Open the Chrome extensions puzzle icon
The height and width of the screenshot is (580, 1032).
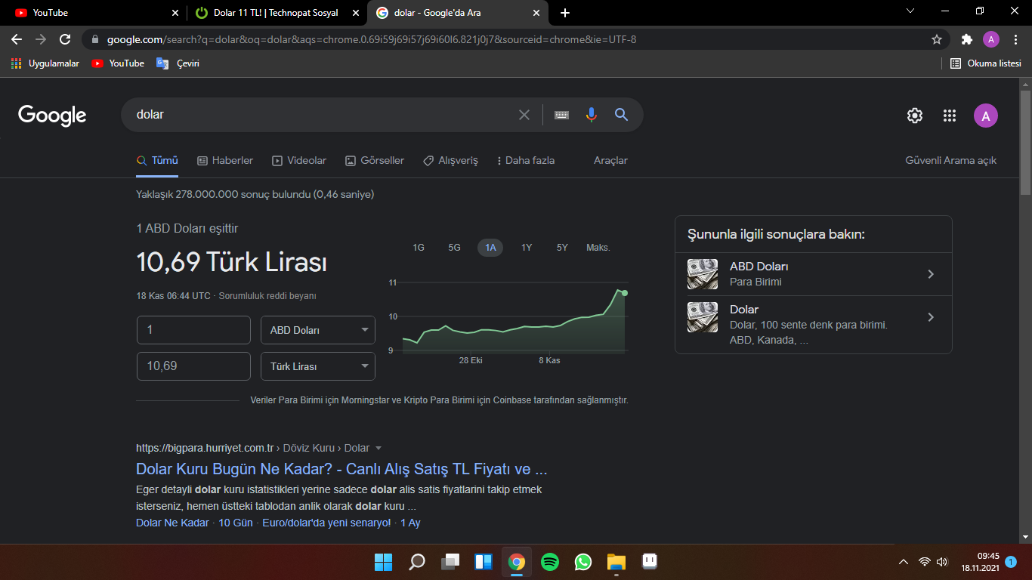(x=967, y=39)
